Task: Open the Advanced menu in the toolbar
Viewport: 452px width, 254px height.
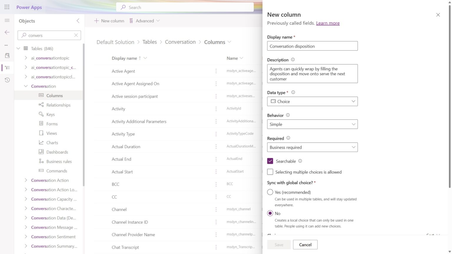Action: coord(145,21)
